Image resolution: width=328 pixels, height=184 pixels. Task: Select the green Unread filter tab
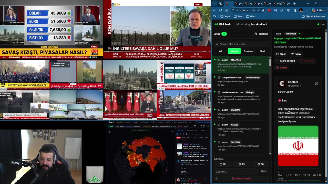coord(234,51)
